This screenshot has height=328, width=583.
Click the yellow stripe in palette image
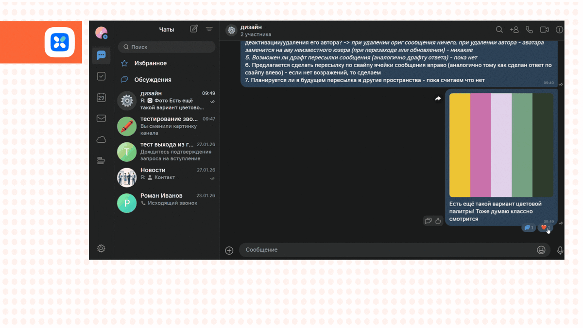460,145
